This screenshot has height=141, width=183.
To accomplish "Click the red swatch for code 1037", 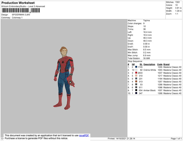I will 136,73.
